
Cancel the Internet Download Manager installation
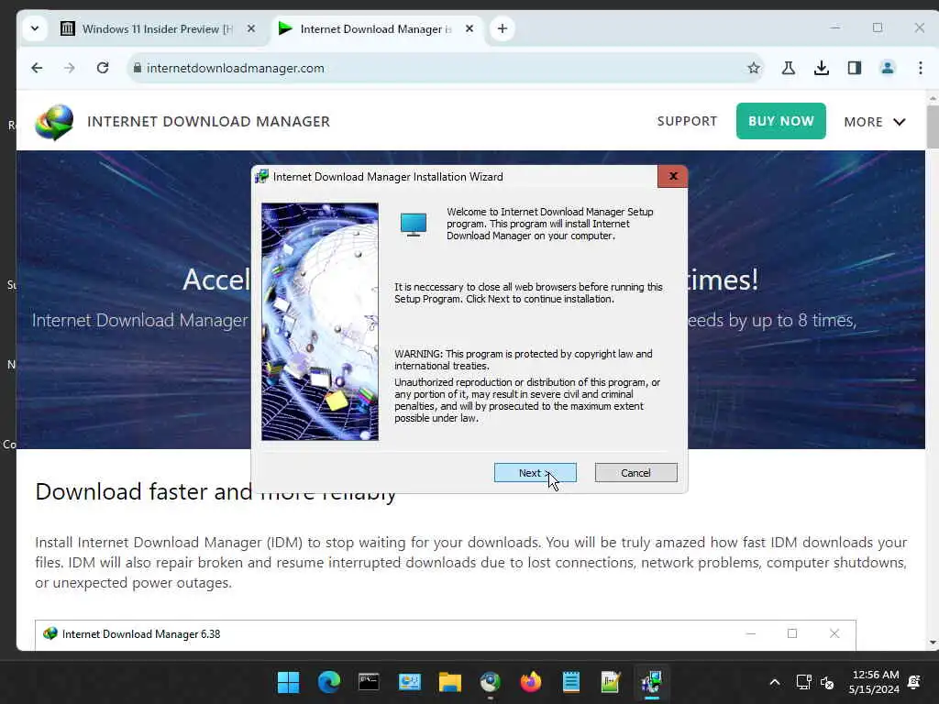(x=636, y=473)
